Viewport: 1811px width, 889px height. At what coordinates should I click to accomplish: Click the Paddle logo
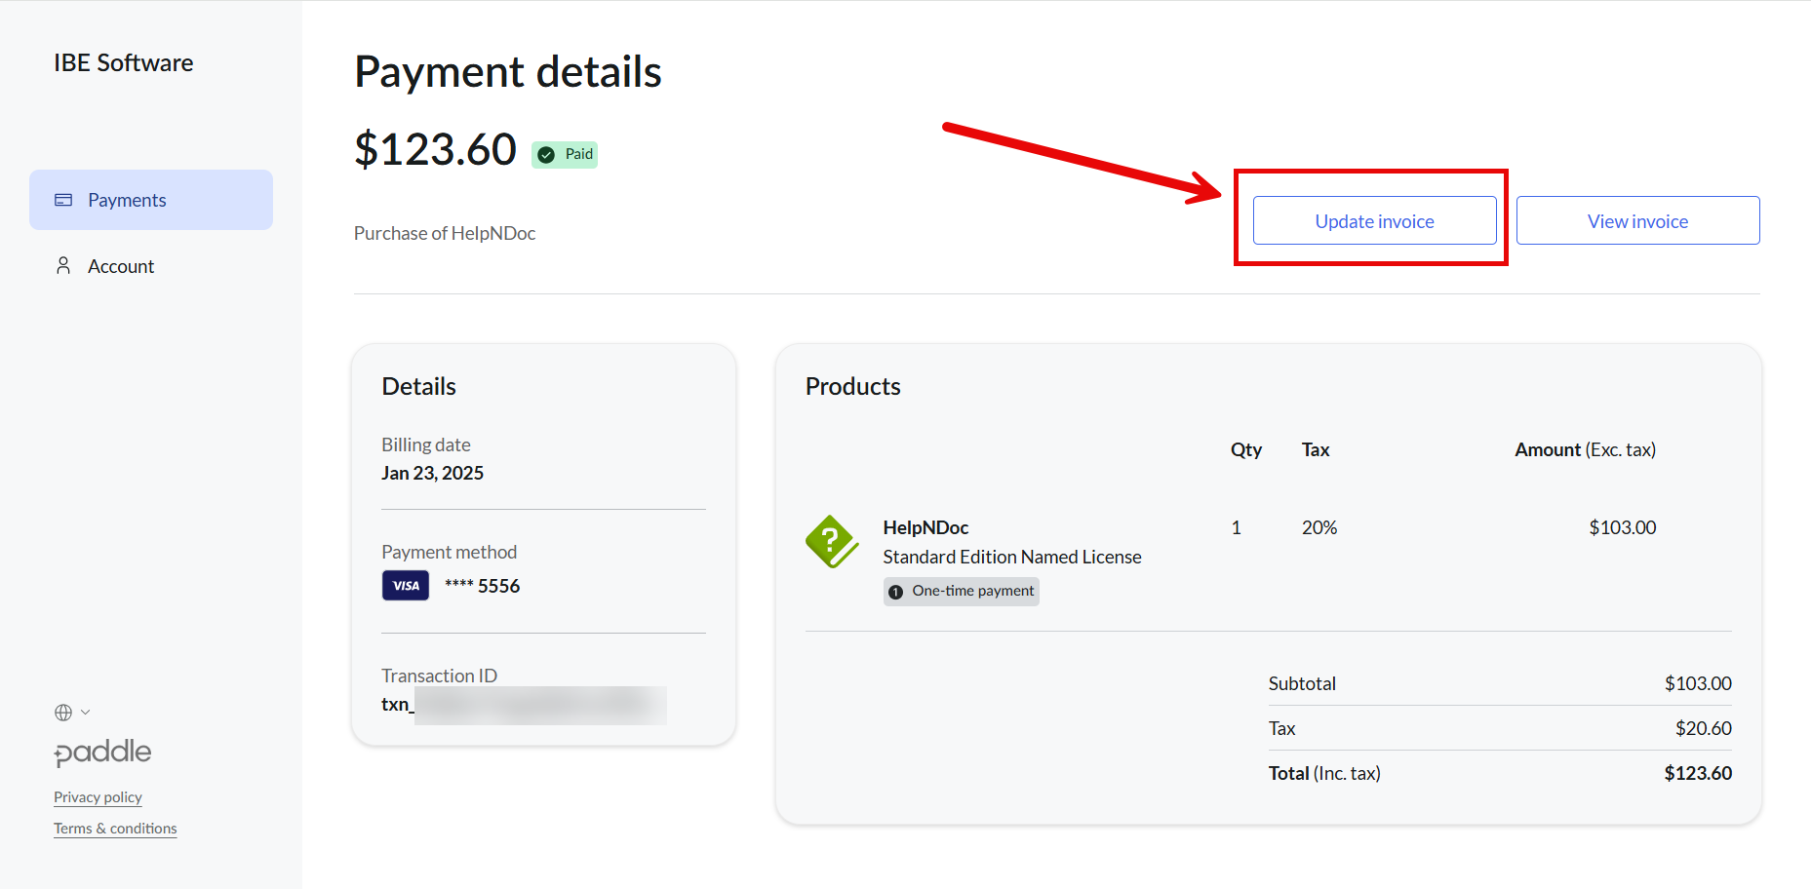click(102, 753)
